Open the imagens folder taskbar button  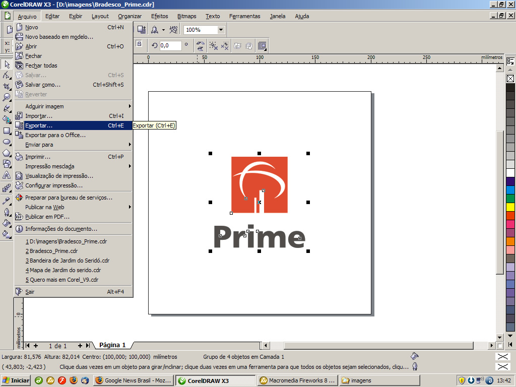pyautogui.click(x=380, y=380)
